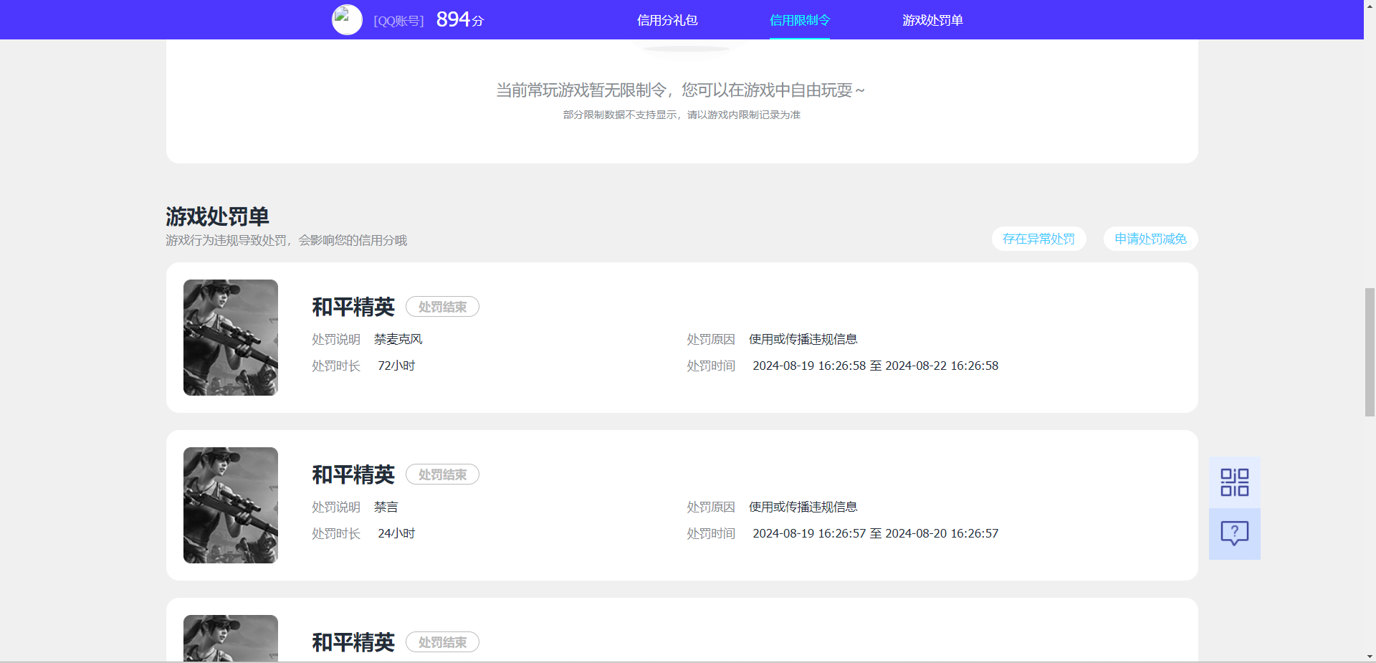Click the 72小时 duration value
The width and height of the screenshot is (1376, 663).
pyautogui.click(x=396, y=366)
